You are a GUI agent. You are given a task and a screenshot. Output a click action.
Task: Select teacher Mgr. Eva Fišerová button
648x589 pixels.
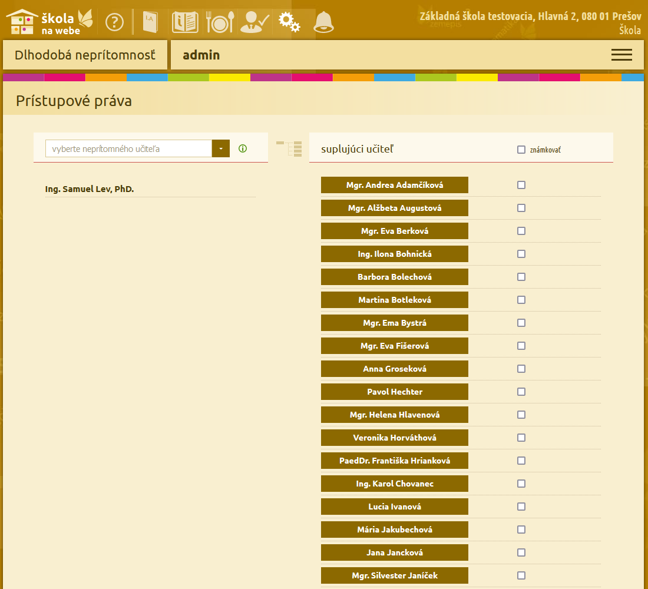coord(395,346)
